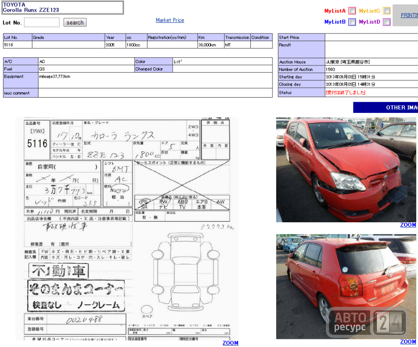Select lot number cell '5116'
The width and height of the screenshot is (418, 347).
pyautogui.click(x=18, y=45)
